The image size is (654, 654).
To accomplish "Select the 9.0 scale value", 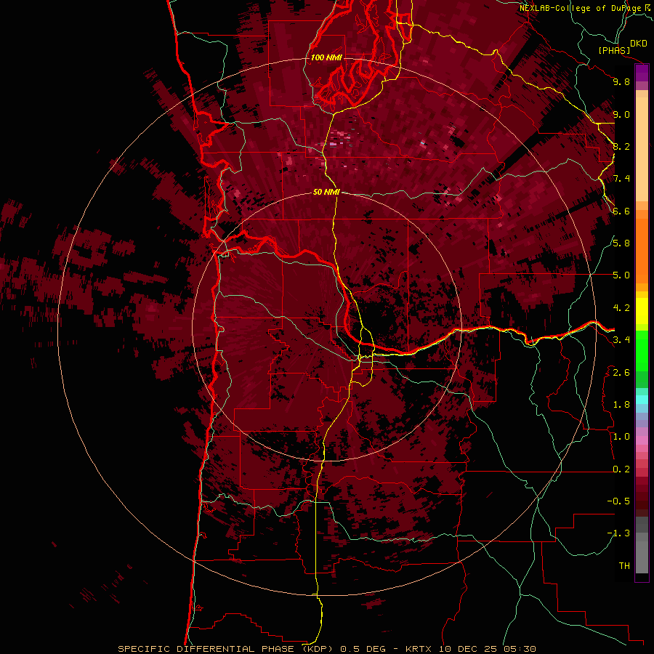I will 621,114.
